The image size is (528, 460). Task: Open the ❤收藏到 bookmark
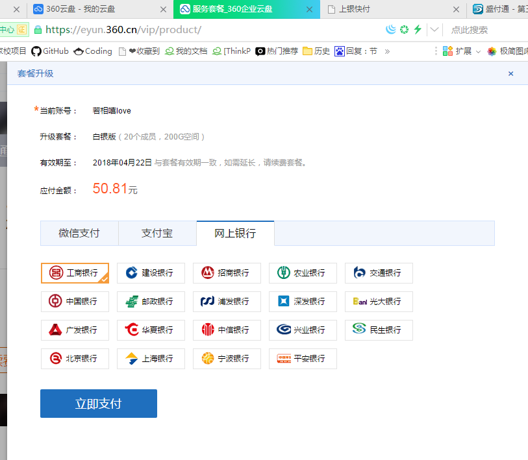click(x=139, y=51)
